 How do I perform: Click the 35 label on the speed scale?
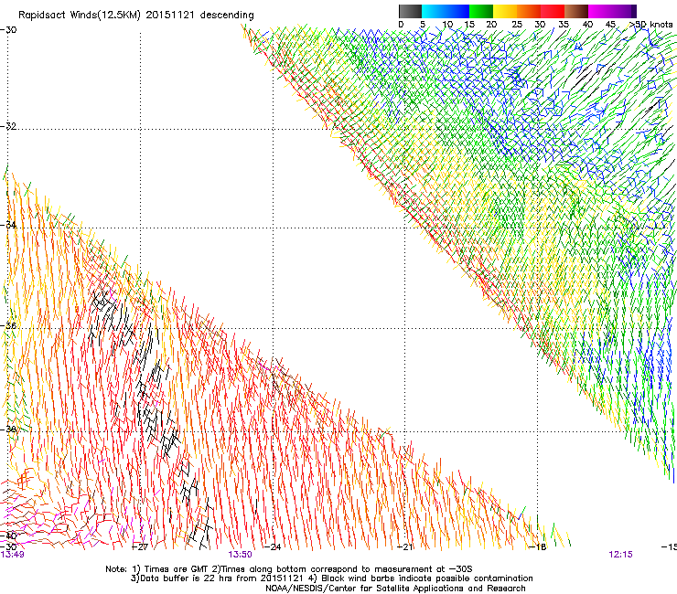point(564,25)
